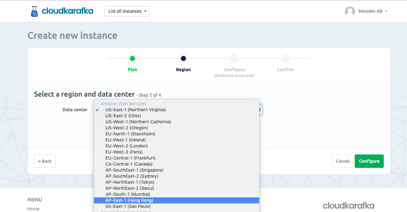Choose EU-Central-1 (Frankfurt) region

[x=177, y=158]
